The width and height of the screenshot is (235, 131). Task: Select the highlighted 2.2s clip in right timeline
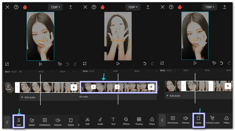[x=197, y=86]
